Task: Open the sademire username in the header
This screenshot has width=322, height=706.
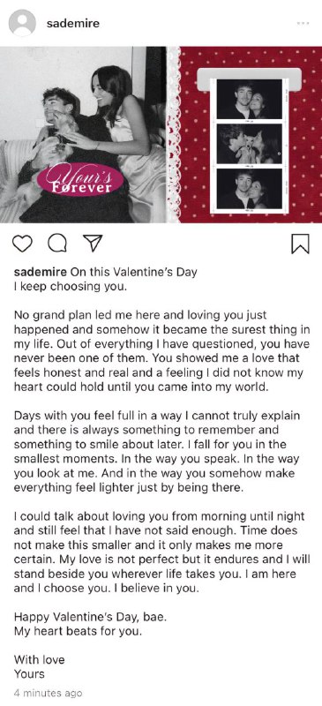Action: (73, 24)
